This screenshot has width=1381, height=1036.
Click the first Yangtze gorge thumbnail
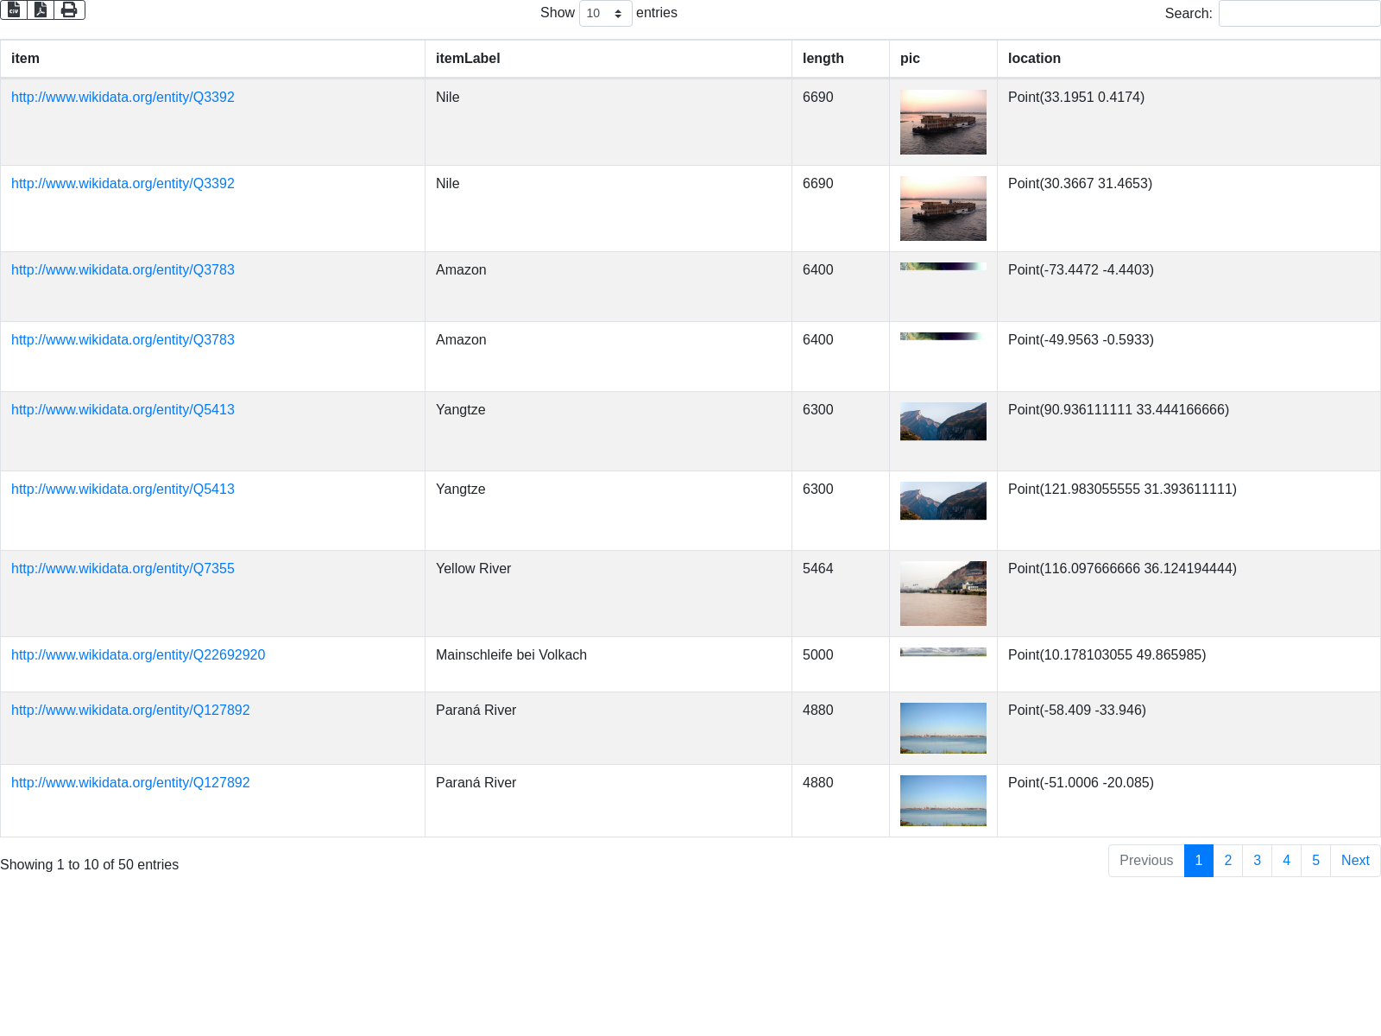(x=943, y=421)
